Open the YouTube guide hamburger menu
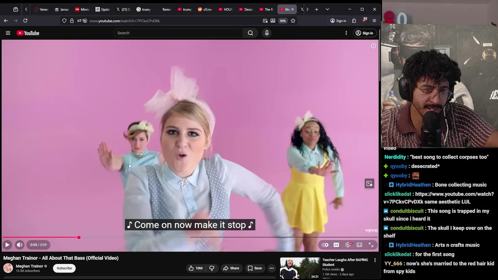498x280 pixels. coord(8,33)
